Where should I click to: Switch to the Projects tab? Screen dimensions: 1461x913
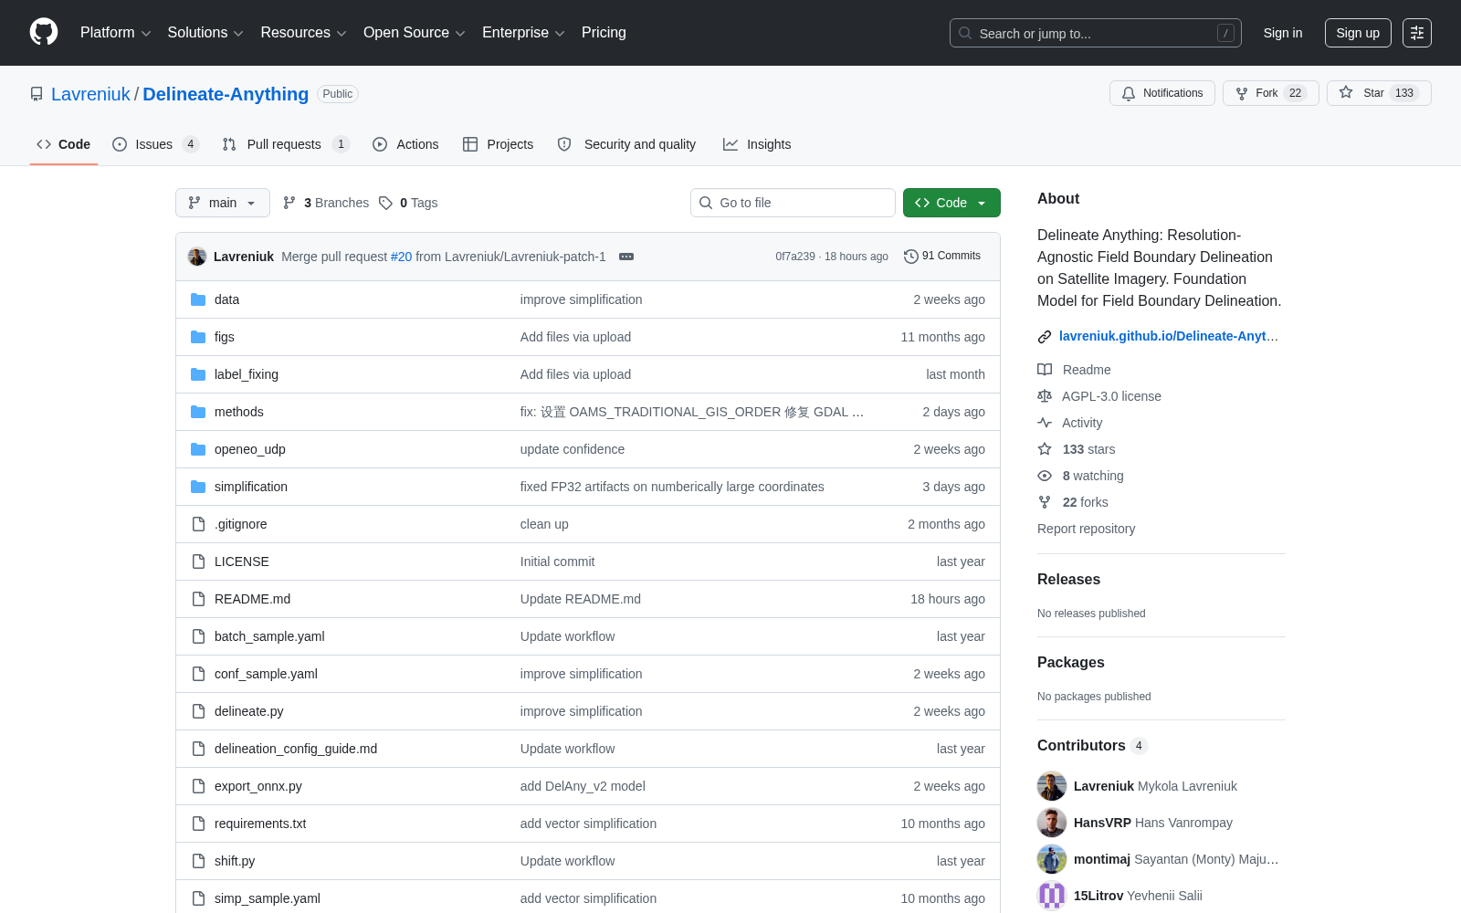[x=498, y=144]
